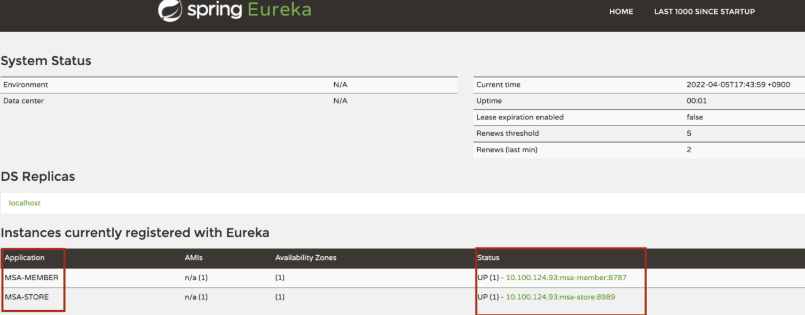Click the System Status heading

46,61
